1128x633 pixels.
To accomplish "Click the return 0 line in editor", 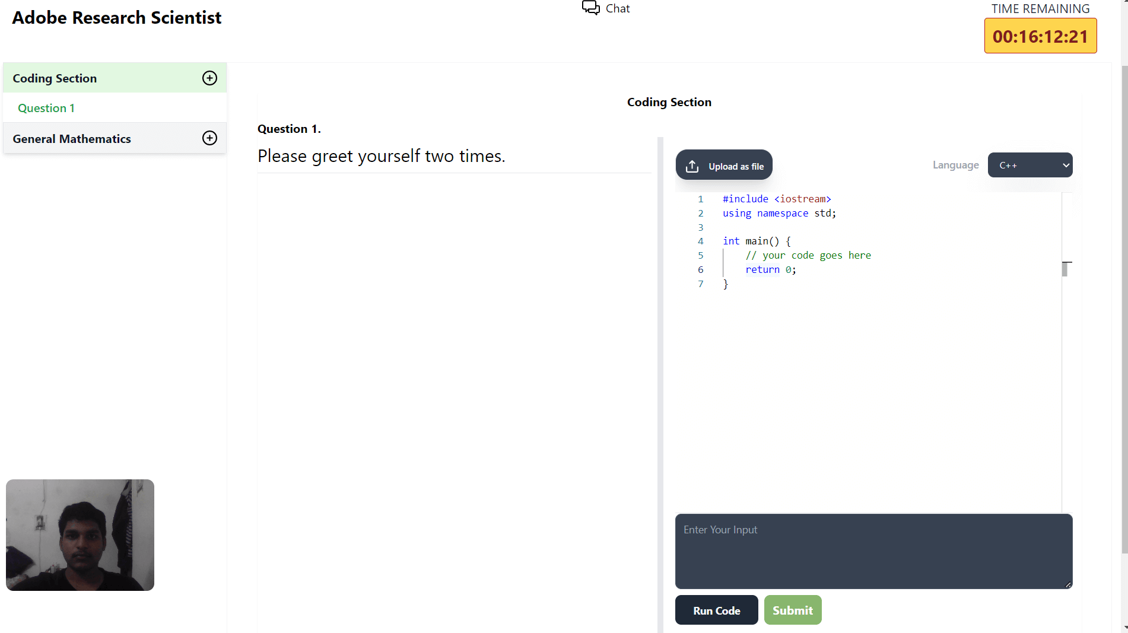I will [770, 269].
